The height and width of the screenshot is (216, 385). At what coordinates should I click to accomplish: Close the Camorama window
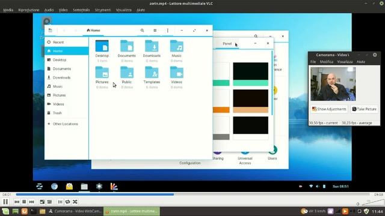click(375, 55)
